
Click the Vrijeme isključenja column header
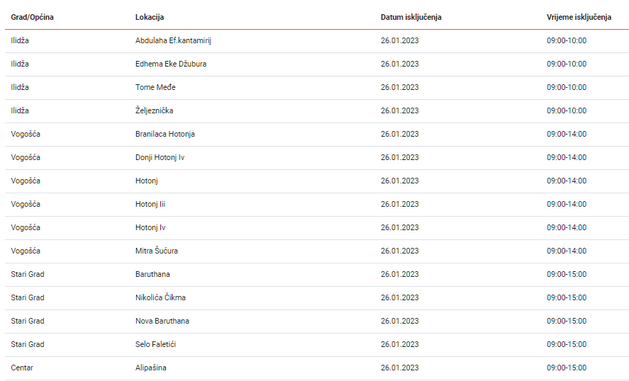[x=579, y=17]
